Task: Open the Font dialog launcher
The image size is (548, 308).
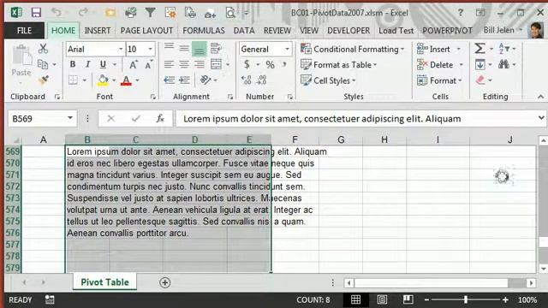Action: (x=153, y=97)
